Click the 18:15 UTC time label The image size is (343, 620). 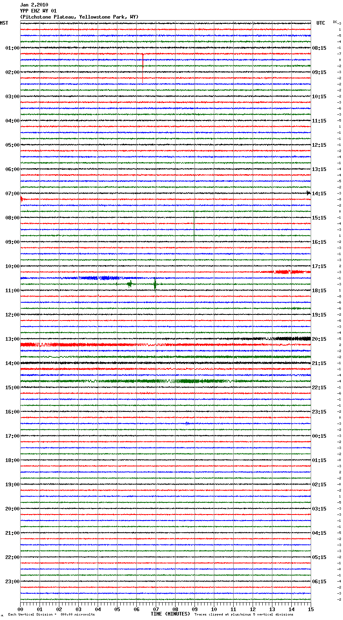pyautogui.click(x=319, y=291)
